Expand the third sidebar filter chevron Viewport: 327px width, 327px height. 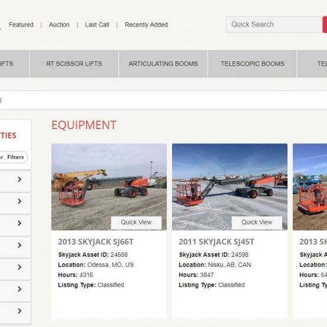coord(19,223)
